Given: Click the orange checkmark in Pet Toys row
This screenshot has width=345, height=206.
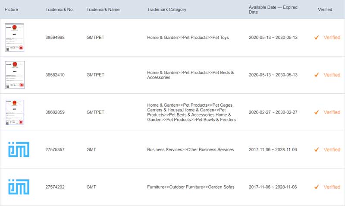Looking at the screenshot, I should point(317,38).
